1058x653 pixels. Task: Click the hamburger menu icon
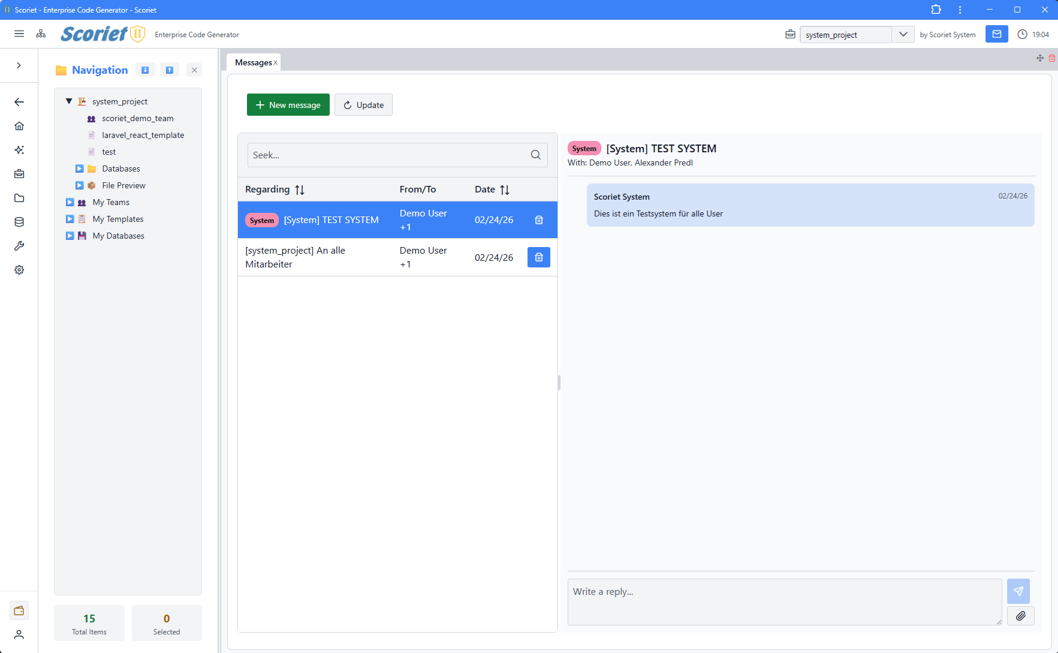[19, 34]
